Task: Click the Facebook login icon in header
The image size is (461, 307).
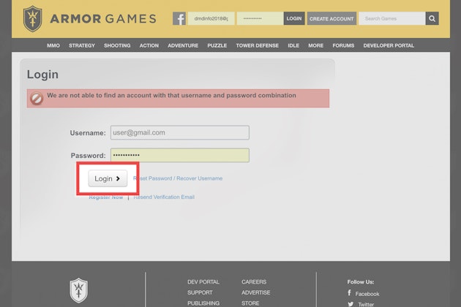Action: pos(179,18)
